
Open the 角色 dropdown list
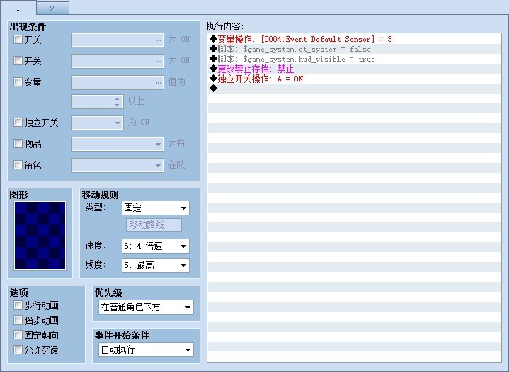click(x=118, y=165)
